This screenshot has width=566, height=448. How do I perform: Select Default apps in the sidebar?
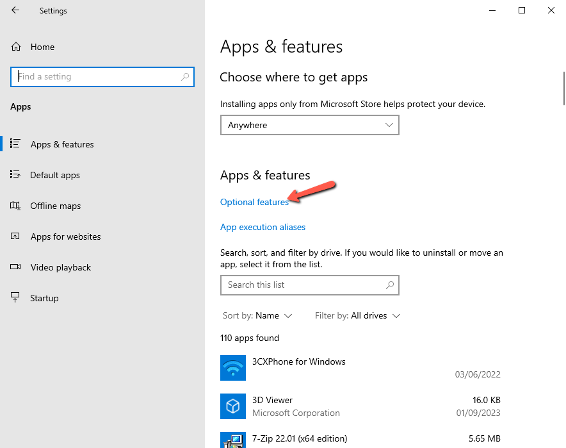click(x=55, y=175)
